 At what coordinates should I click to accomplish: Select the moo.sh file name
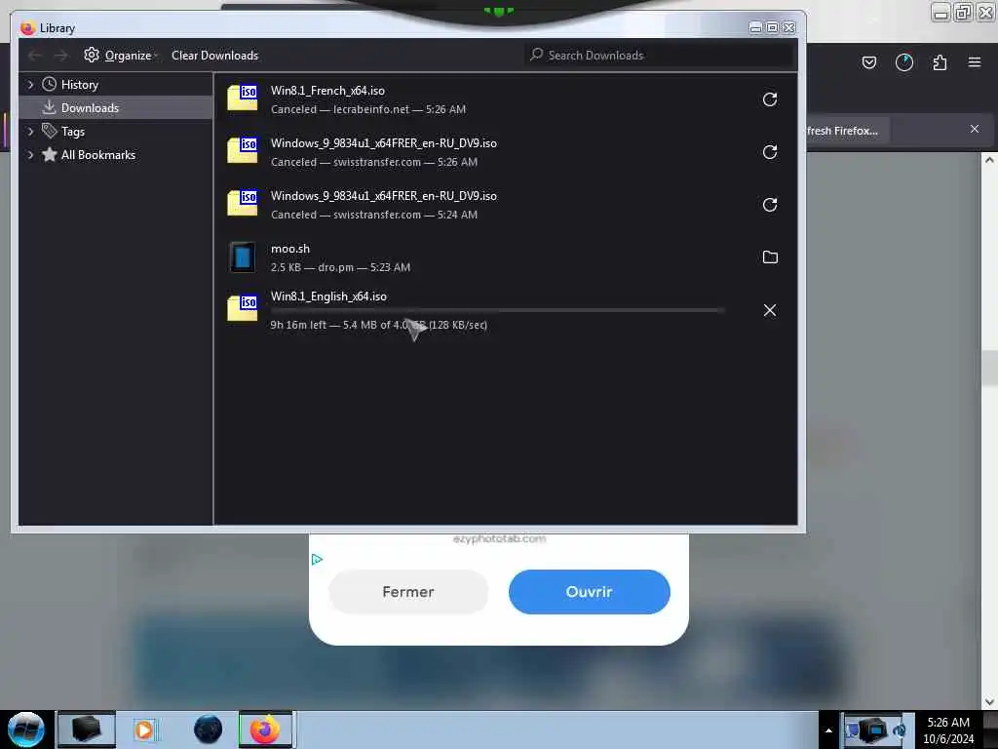tap(290, 249)
